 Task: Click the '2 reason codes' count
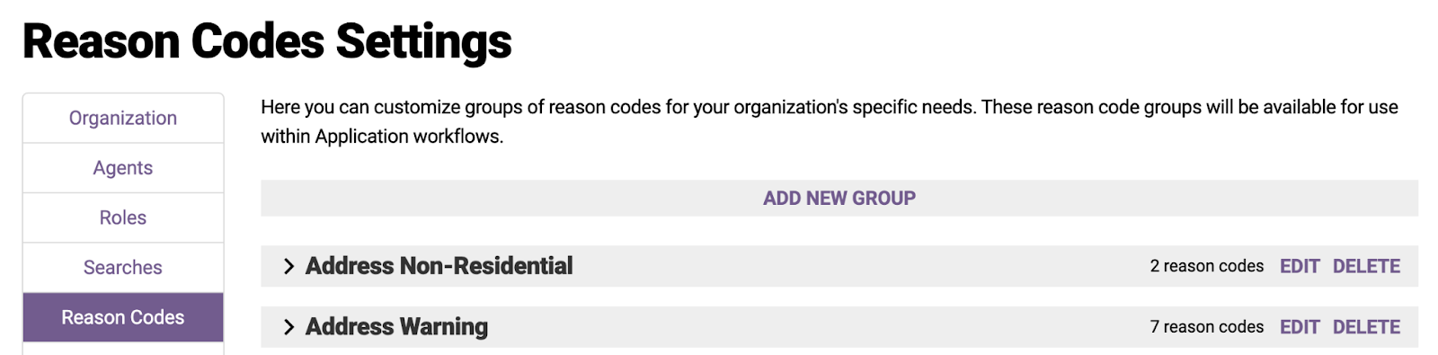point(1206,266)
